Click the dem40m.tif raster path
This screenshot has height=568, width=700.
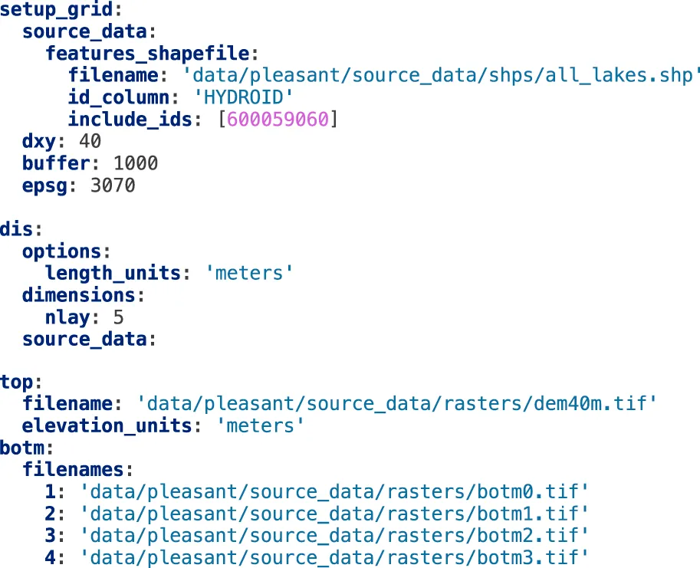(396, 402)
